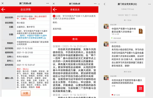Close the 查看发言 webview with the X icon
The image size is (153, 98).
pyautogui.click(x=54, y=4)
